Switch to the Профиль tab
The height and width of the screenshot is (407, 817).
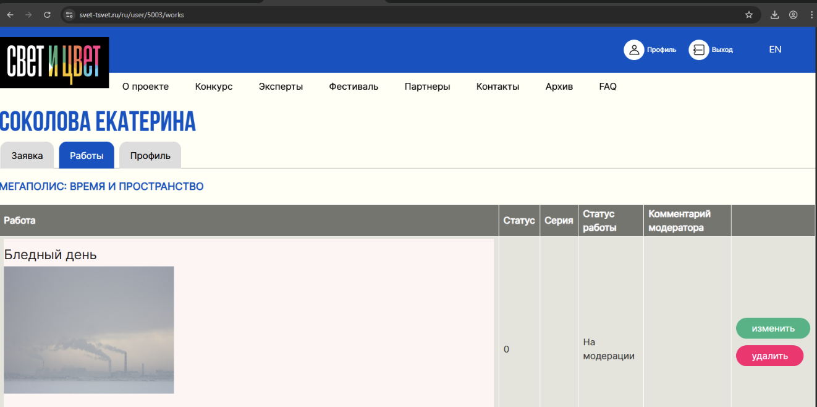150,156
